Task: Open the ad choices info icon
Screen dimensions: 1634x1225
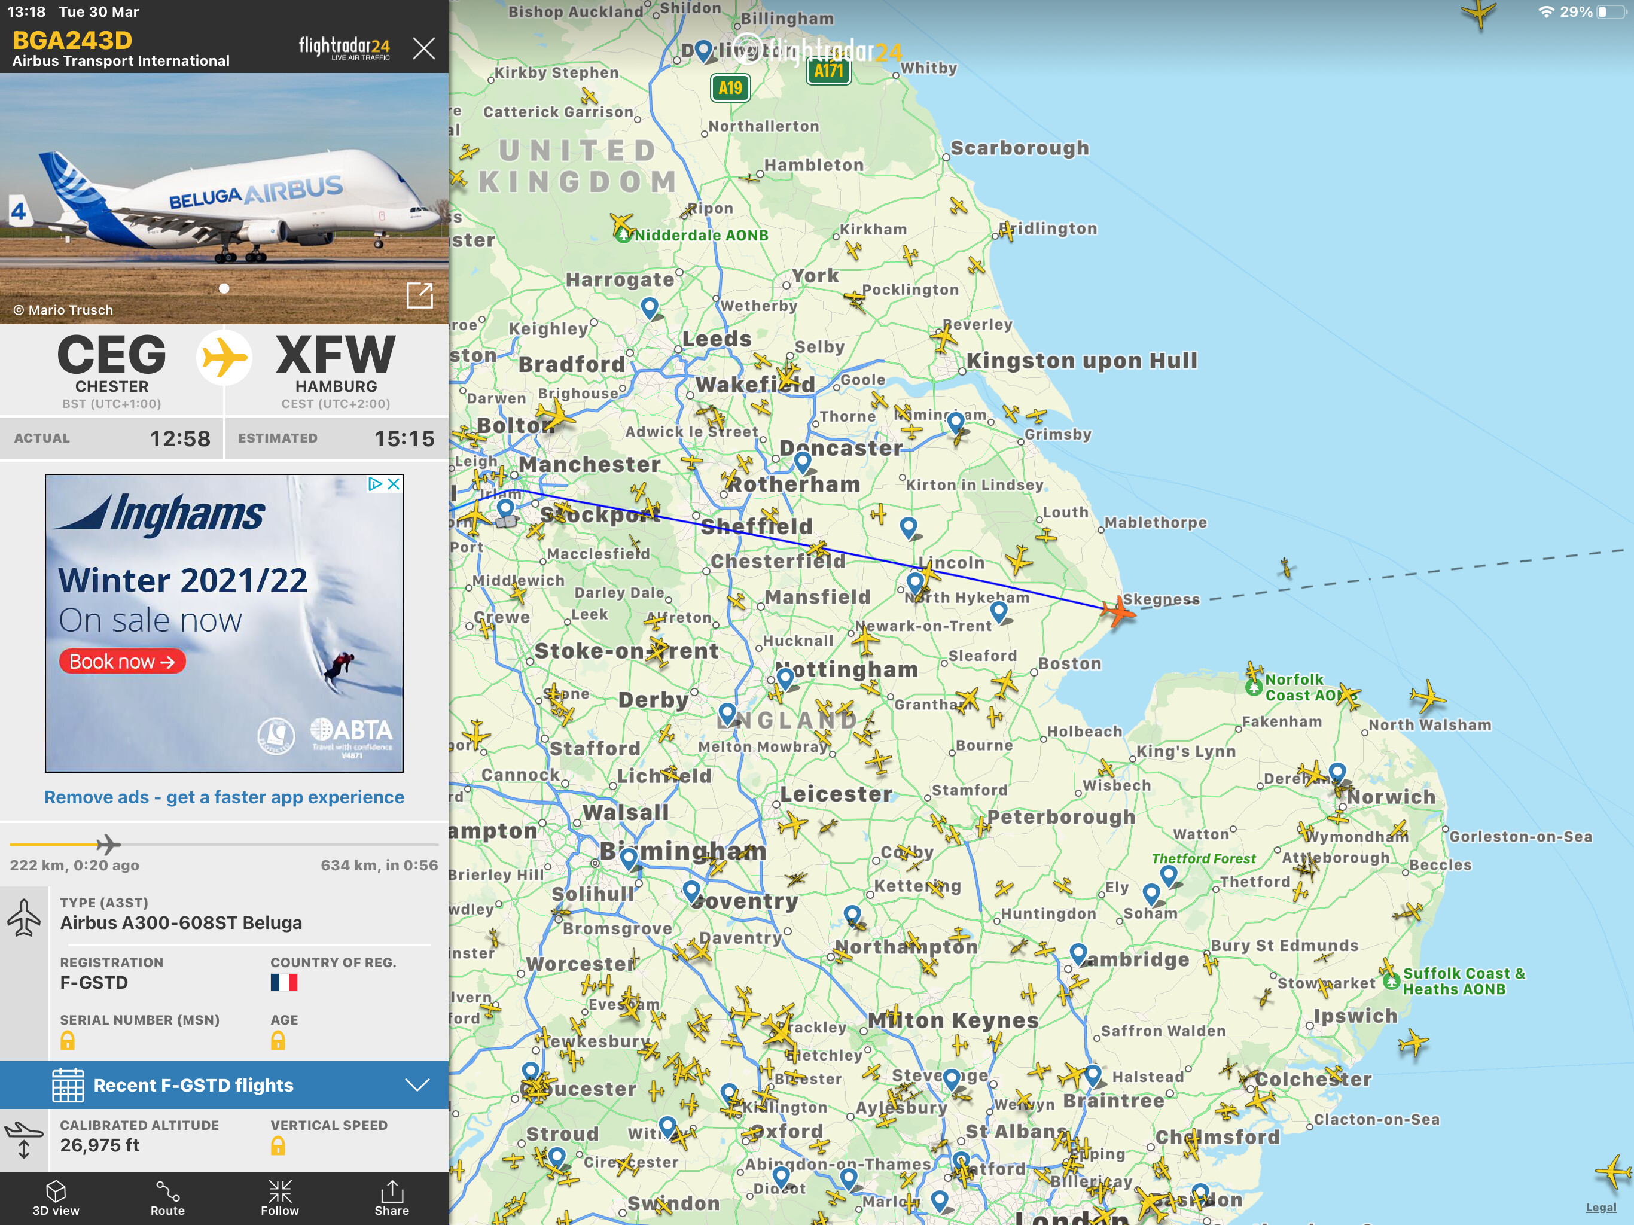Action: point(375,483)
